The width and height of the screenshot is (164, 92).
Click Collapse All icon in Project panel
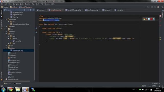(x=27, y=10)
